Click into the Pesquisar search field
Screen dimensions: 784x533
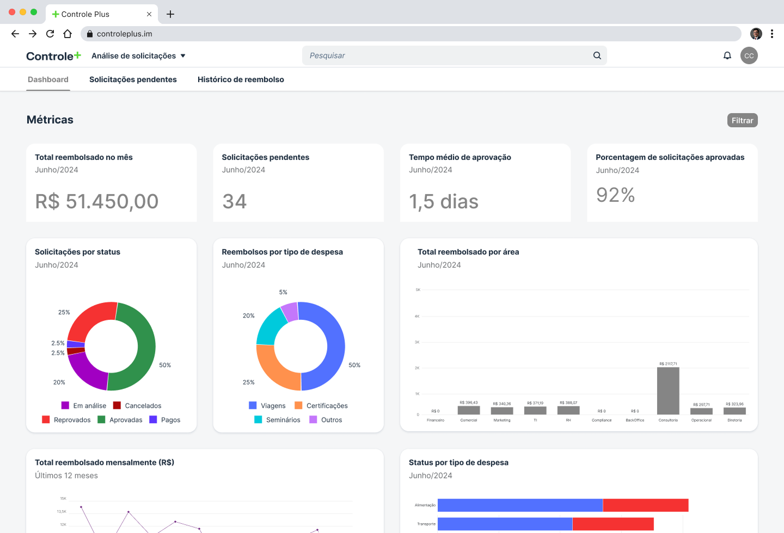coord(446,55)
